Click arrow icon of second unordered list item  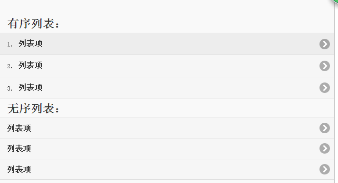point(325,148)
